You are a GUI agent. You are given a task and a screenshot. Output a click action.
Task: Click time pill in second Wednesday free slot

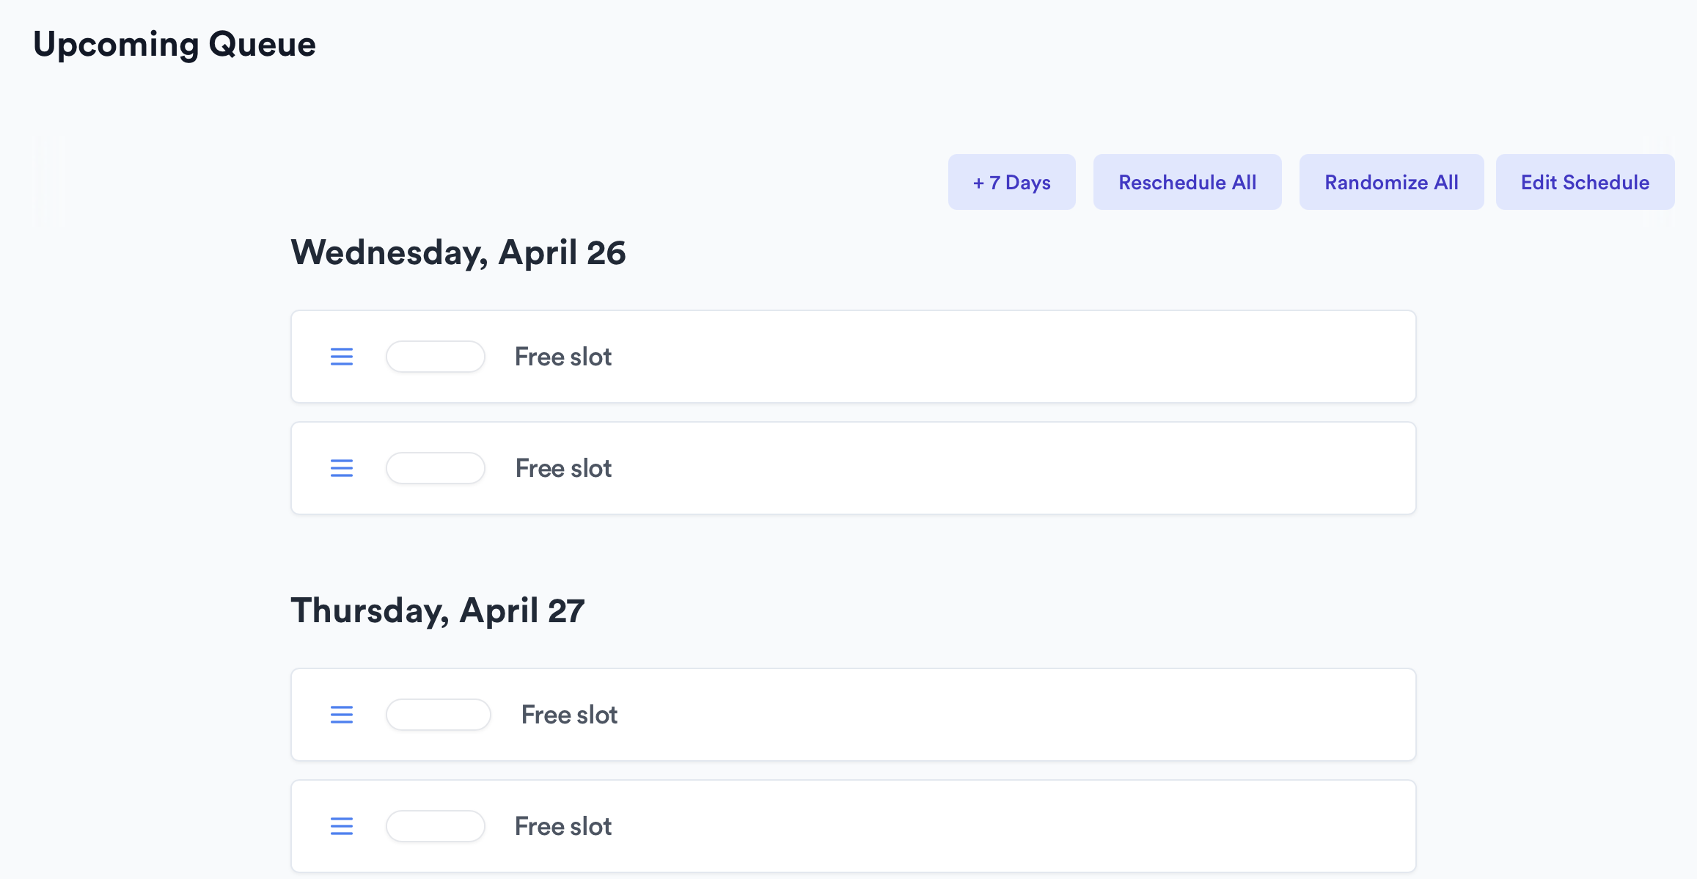tap(436, 468)
